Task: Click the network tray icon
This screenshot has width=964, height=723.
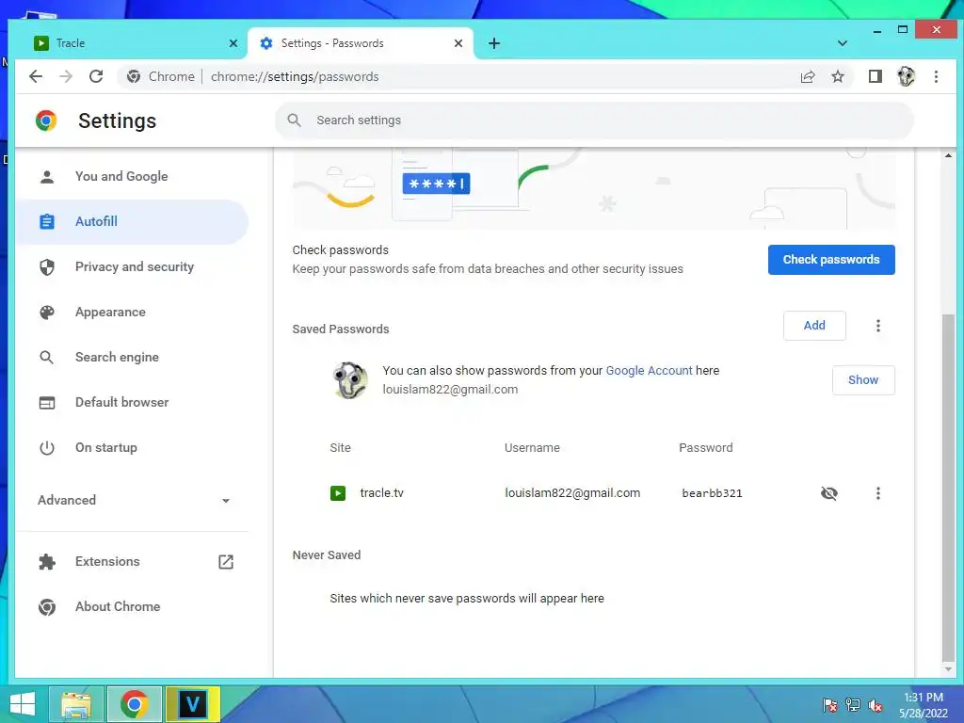Action: 853,705
